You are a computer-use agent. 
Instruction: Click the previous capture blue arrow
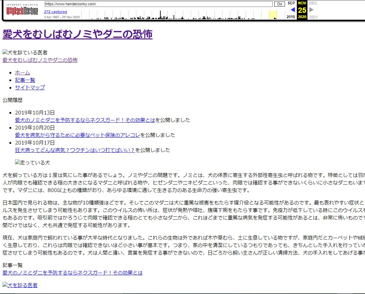pyautogui.click(x=292, y=10)
